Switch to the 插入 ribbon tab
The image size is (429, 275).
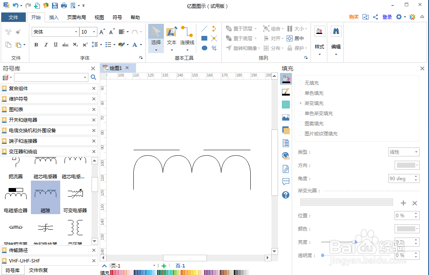(x=54, y=17)
